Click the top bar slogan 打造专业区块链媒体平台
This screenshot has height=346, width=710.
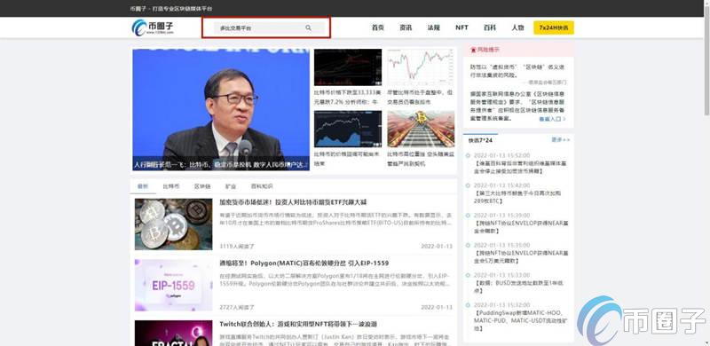tap(182, 9)
